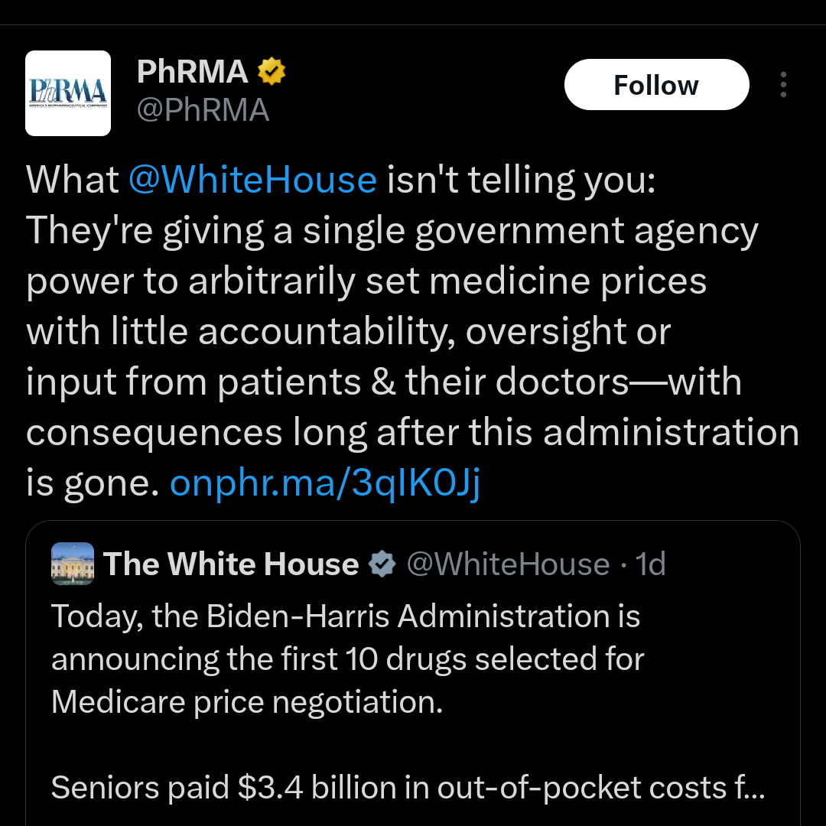Click The White House avatar thumbnail
826x826 pixels.
pyautogui.click(x=73, y=564)
